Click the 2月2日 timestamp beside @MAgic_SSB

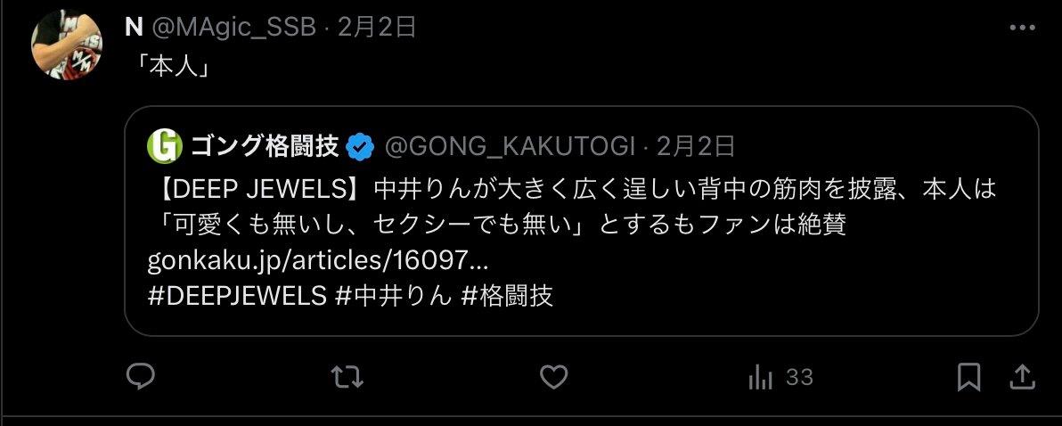tap(377, 27)
